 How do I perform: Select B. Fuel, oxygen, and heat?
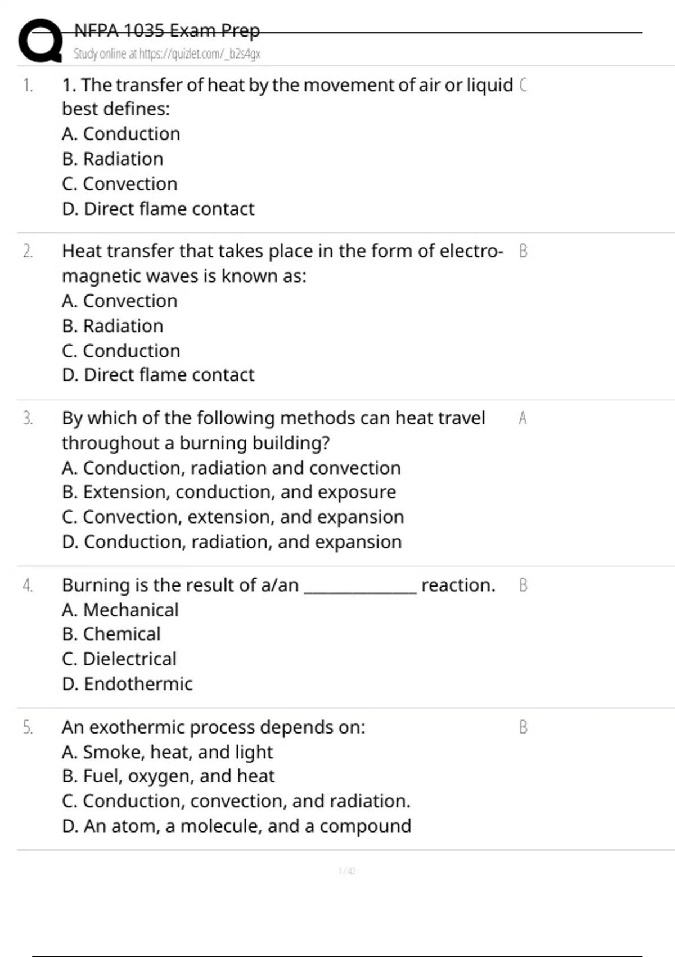tap(168, 776)
